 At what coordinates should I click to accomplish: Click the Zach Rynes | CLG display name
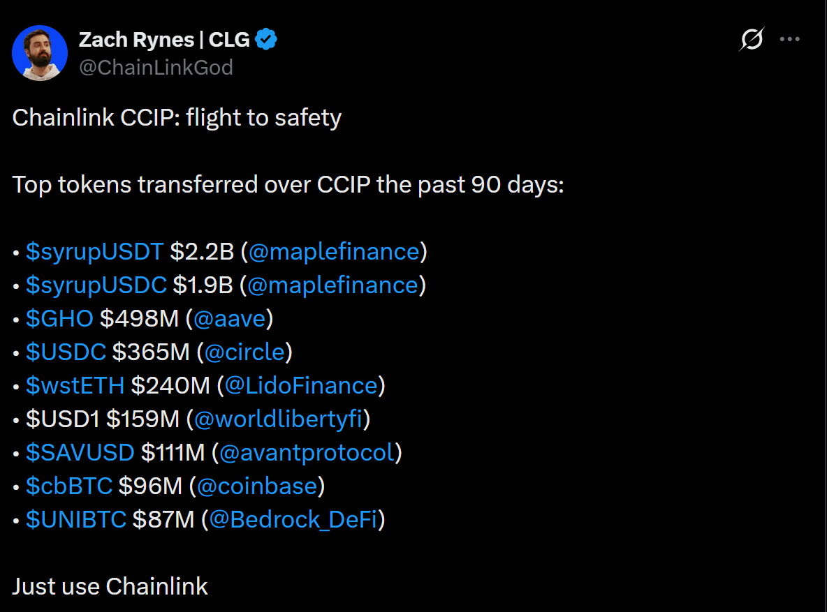(164, 39)
